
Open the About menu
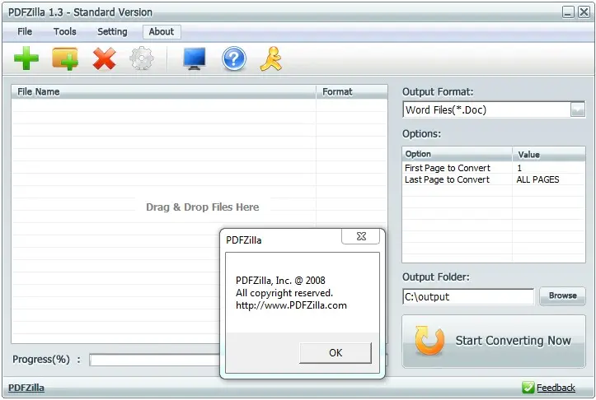(x=162, y=31)
